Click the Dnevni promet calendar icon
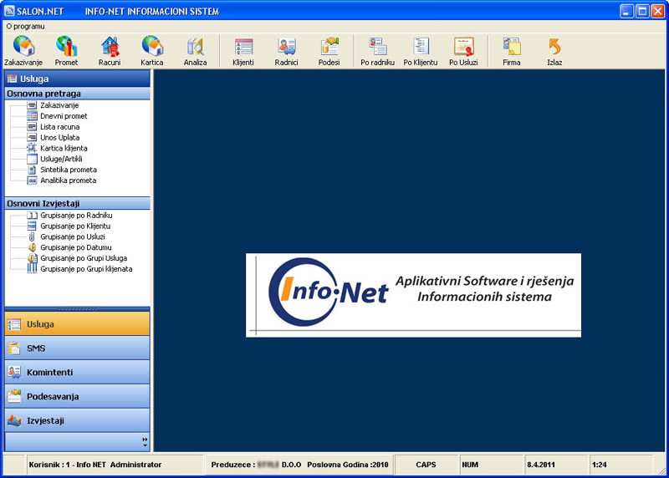This screenshot has width=669, height=478. [32, 116]
